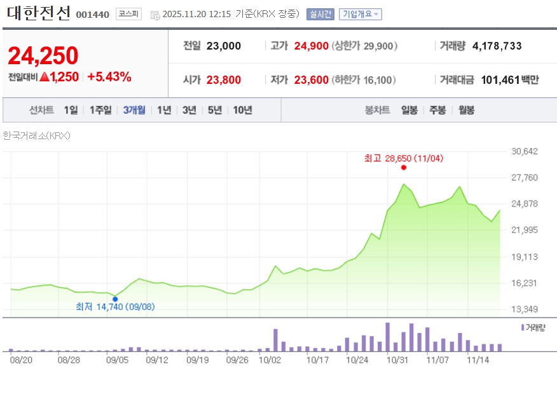Show the 1년 line chart
Viewport: 557px width, 406px height.
click(x=164, y=110)
